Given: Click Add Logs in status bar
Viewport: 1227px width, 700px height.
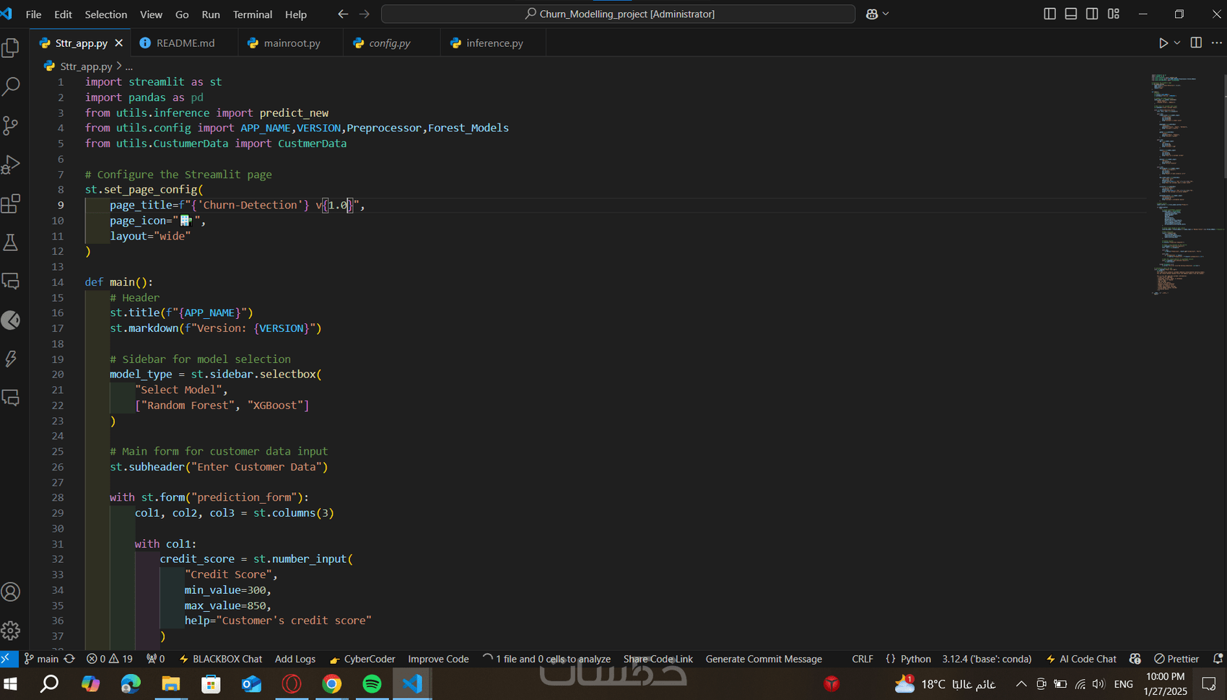Looking at the screenshot, I should (295, 659).
